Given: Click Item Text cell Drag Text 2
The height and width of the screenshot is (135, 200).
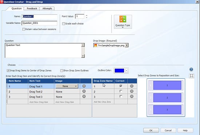Looking at the screenshot, I should [41, 92].
